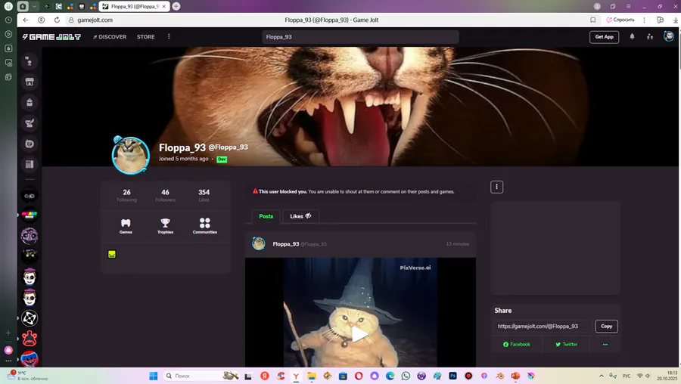The width and height of the screenshot is (681, 384).
Task: Open the Store page
Action: pyautogui.click(x=145, y=37)
